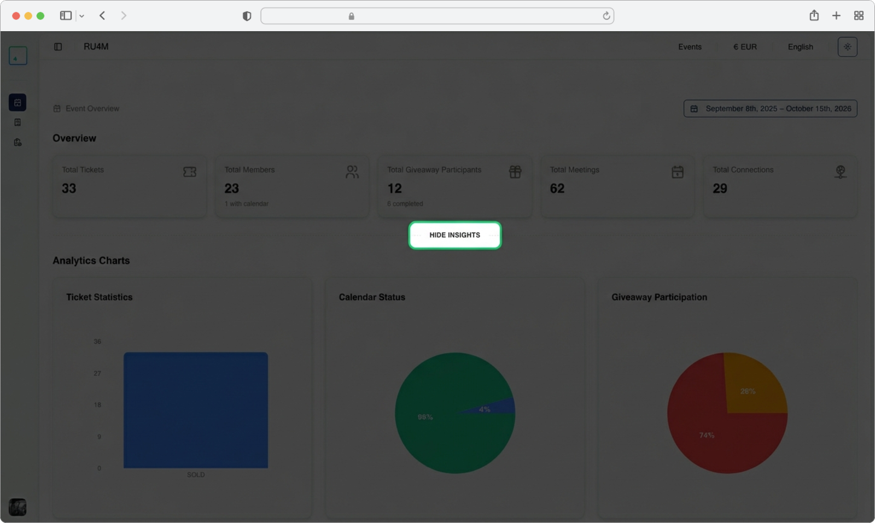Click the people icon on Total Members card

[352, 172]
